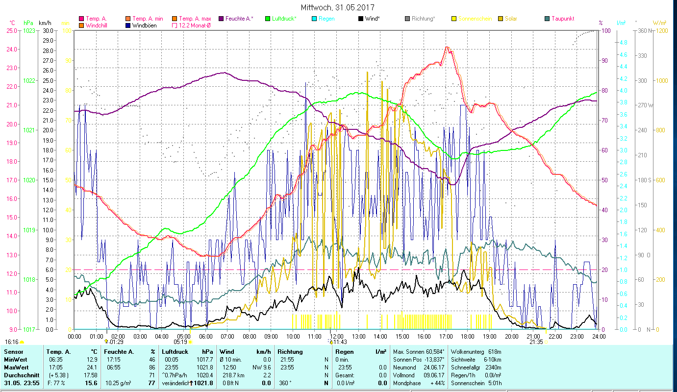Click the rising-pressure arrow beside bold 1021.8

coord(191,383)
